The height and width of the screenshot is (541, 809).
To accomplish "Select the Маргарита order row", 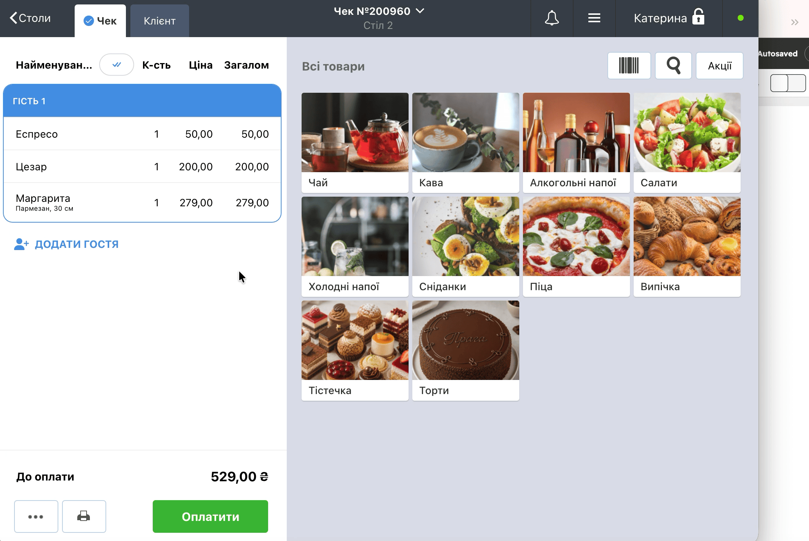I will (142, 203).
